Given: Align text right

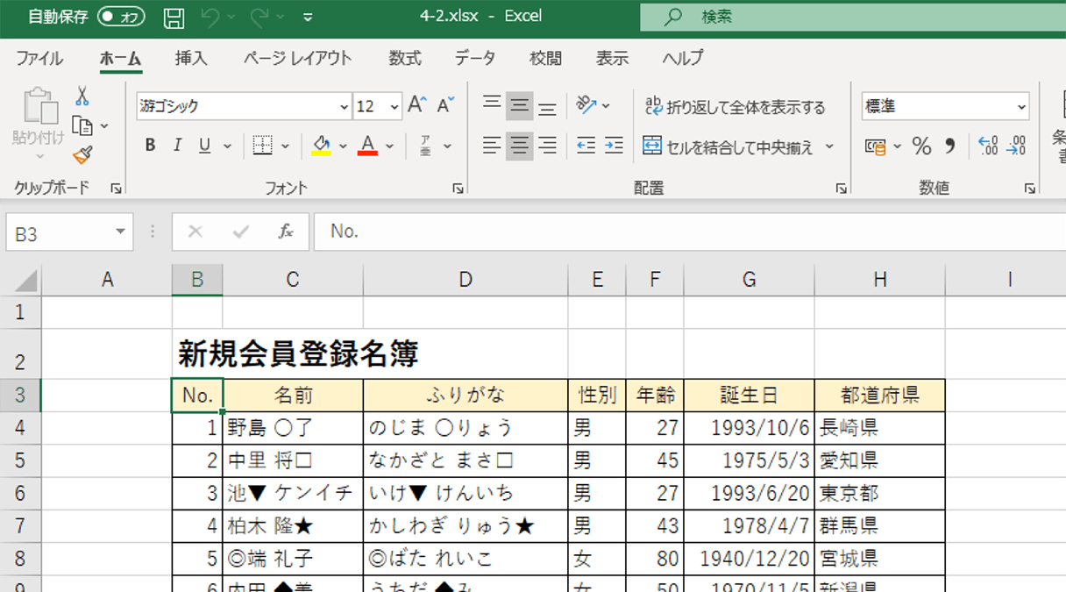Looking at the screenshot, I should click(x=547, y=146).
